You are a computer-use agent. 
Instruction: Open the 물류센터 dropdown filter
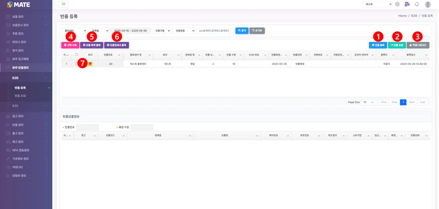(74, 31)
